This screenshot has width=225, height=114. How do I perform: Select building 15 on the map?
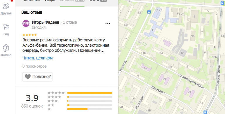[129, 12]
